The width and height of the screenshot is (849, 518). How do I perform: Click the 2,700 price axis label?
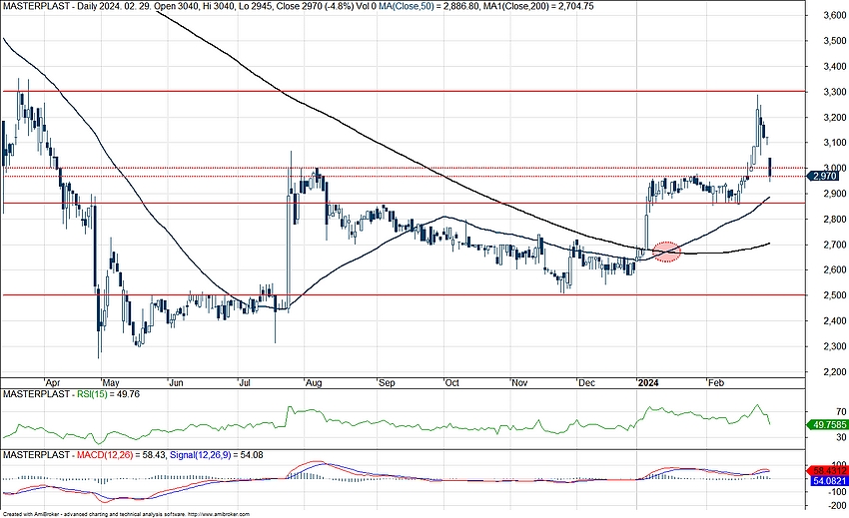833,245
